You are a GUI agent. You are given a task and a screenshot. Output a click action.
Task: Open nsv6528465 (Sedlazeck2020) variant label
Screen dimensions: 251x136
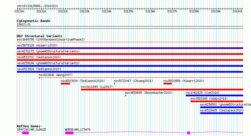tap(222, 110)
